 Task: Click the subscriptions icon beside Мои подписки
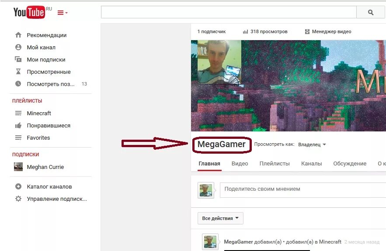pyautogui.click(x=18, y=59)
